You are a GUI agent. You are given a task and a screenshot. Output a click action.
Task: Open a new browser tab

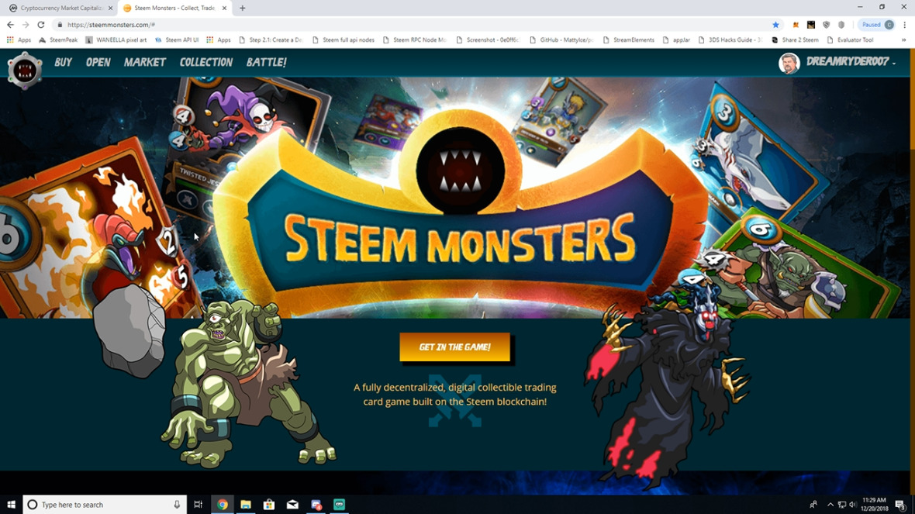(x=242, y=9)
